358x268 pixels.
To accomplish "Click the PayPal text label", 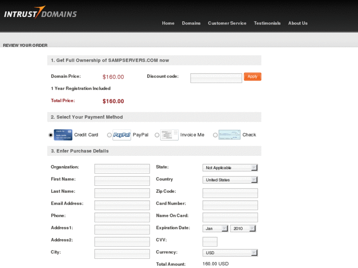I will tap(140, 135).
